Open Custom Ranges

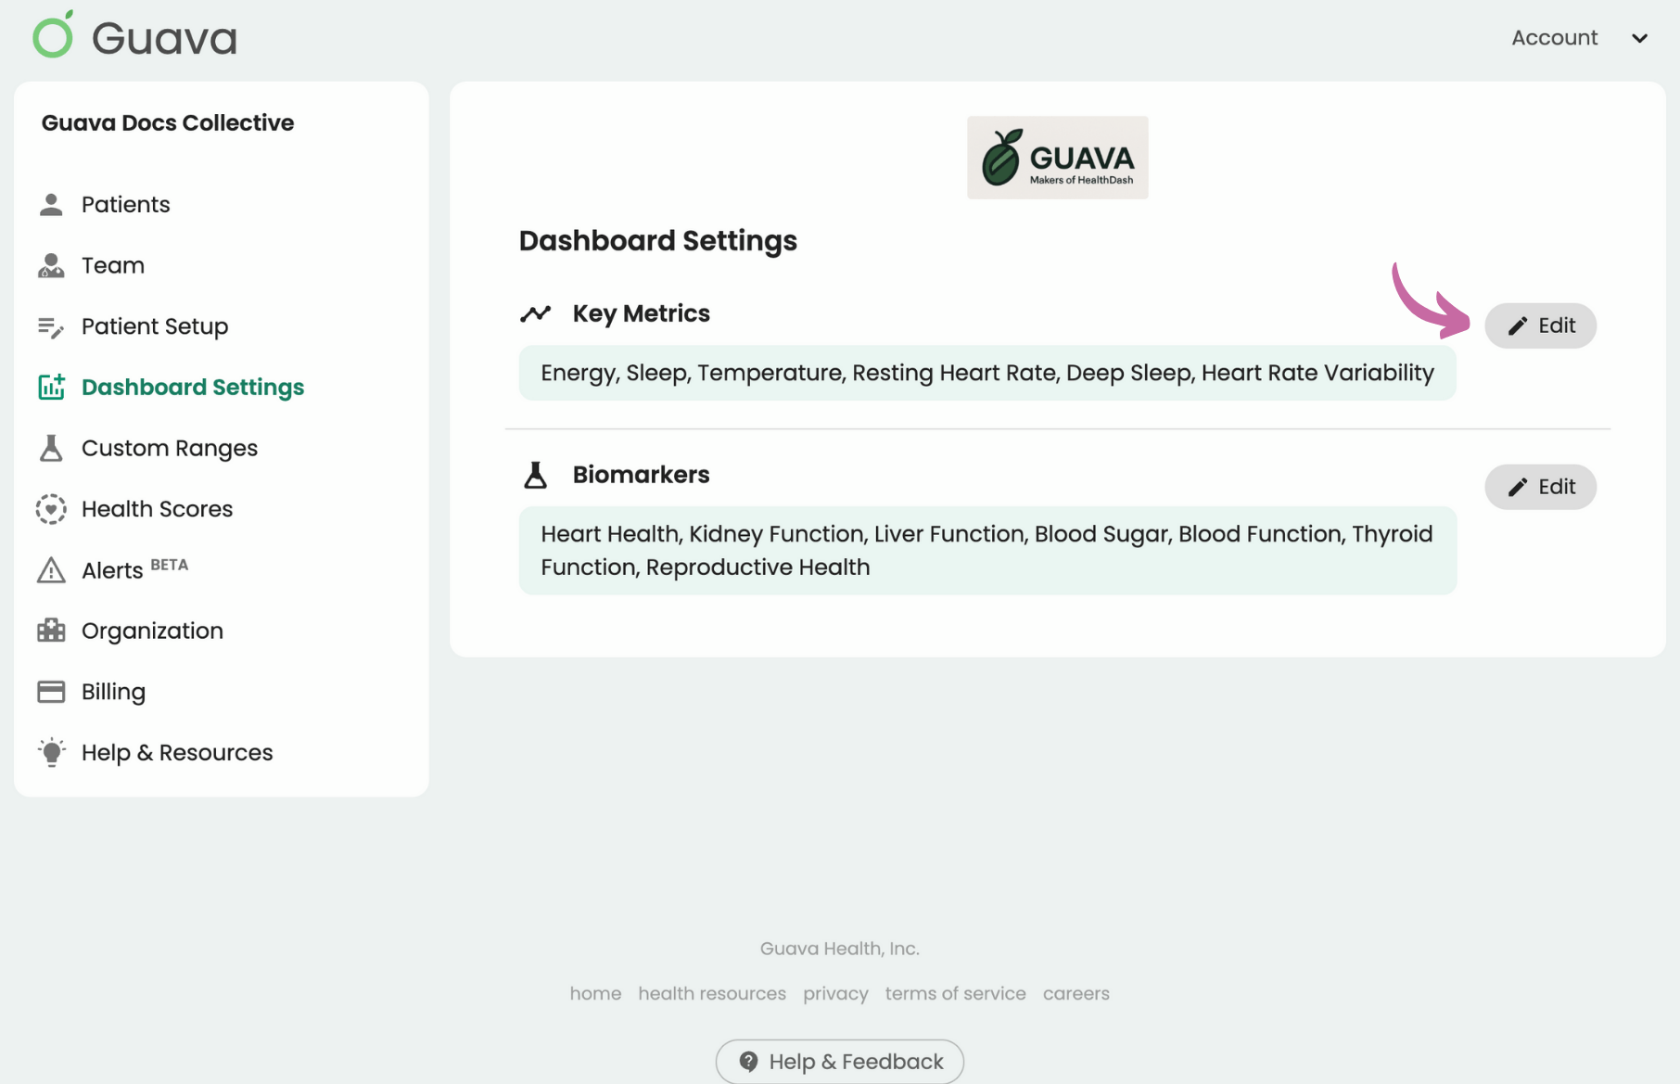(169, 448)
